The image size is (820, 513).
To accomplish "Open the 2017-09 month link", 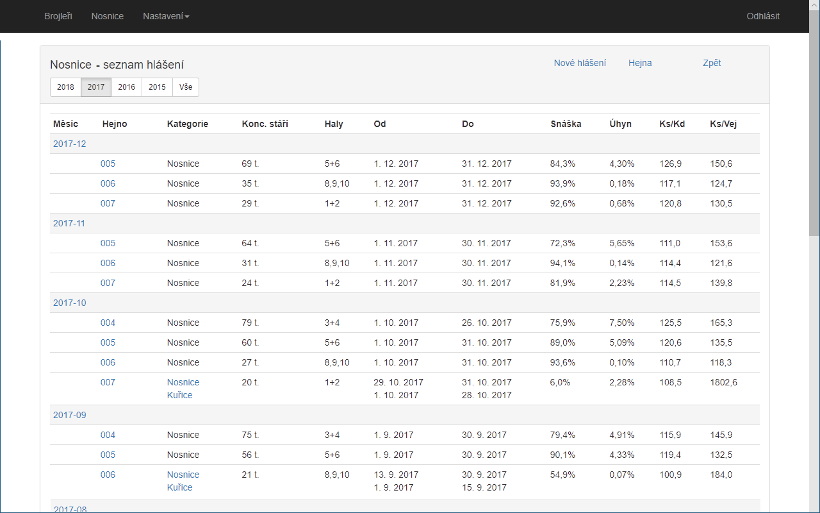I will click(69, 415).
